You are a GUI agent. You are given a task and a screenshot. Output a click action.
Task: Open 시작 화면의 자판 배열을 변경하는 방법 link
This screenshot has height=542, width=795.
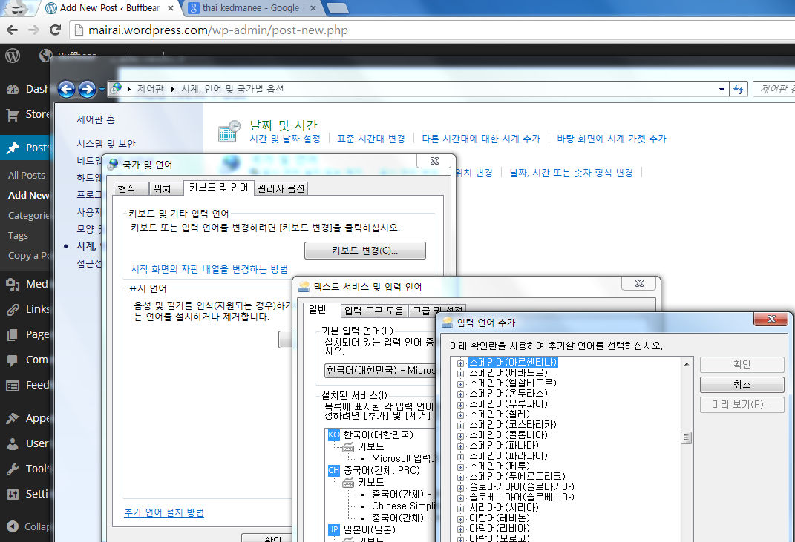click(209, 269)
